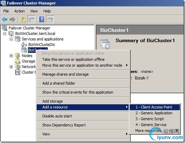Open the 'Move this service' submenu arrow
Viewport: 185px width, 143px height.
(127, 65)
